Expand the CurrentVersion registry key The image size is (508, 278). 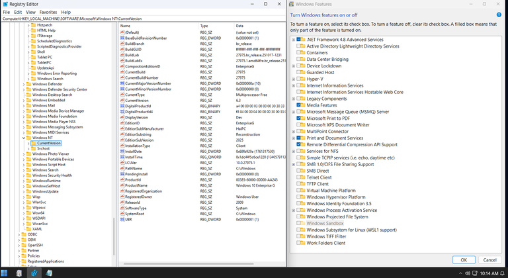28,143
